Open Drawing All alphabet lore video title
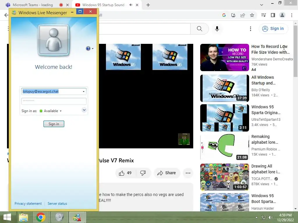Viewport: 298px width, 223px height. pyautogui.click(x=266, y=169)
